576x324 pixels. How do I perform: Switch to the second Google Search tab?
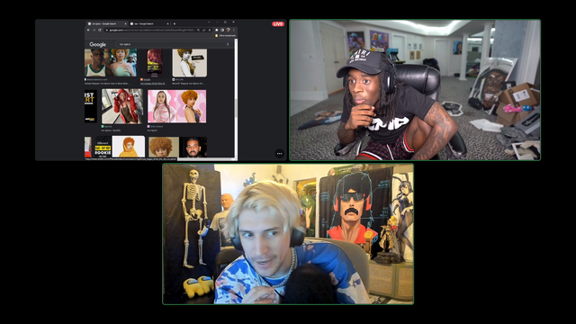click(x=149, y=24)
